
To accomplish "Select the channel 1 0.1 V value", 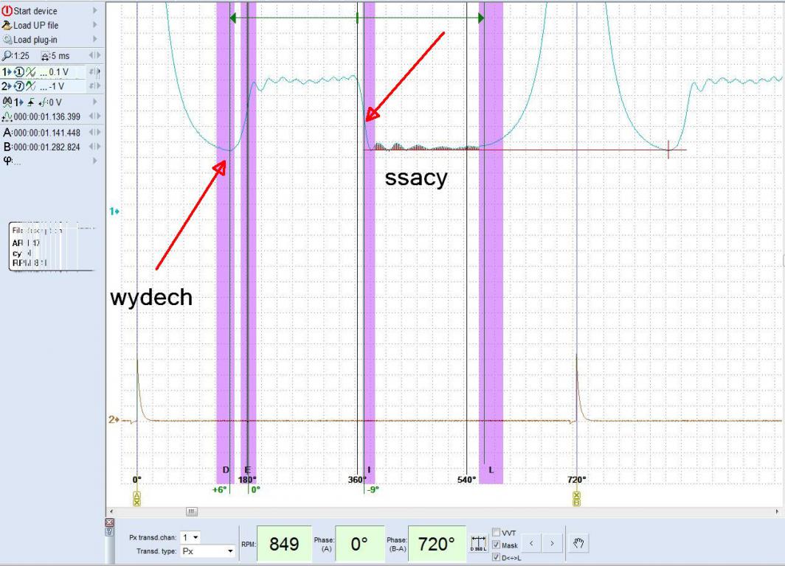I will (58, 72).
